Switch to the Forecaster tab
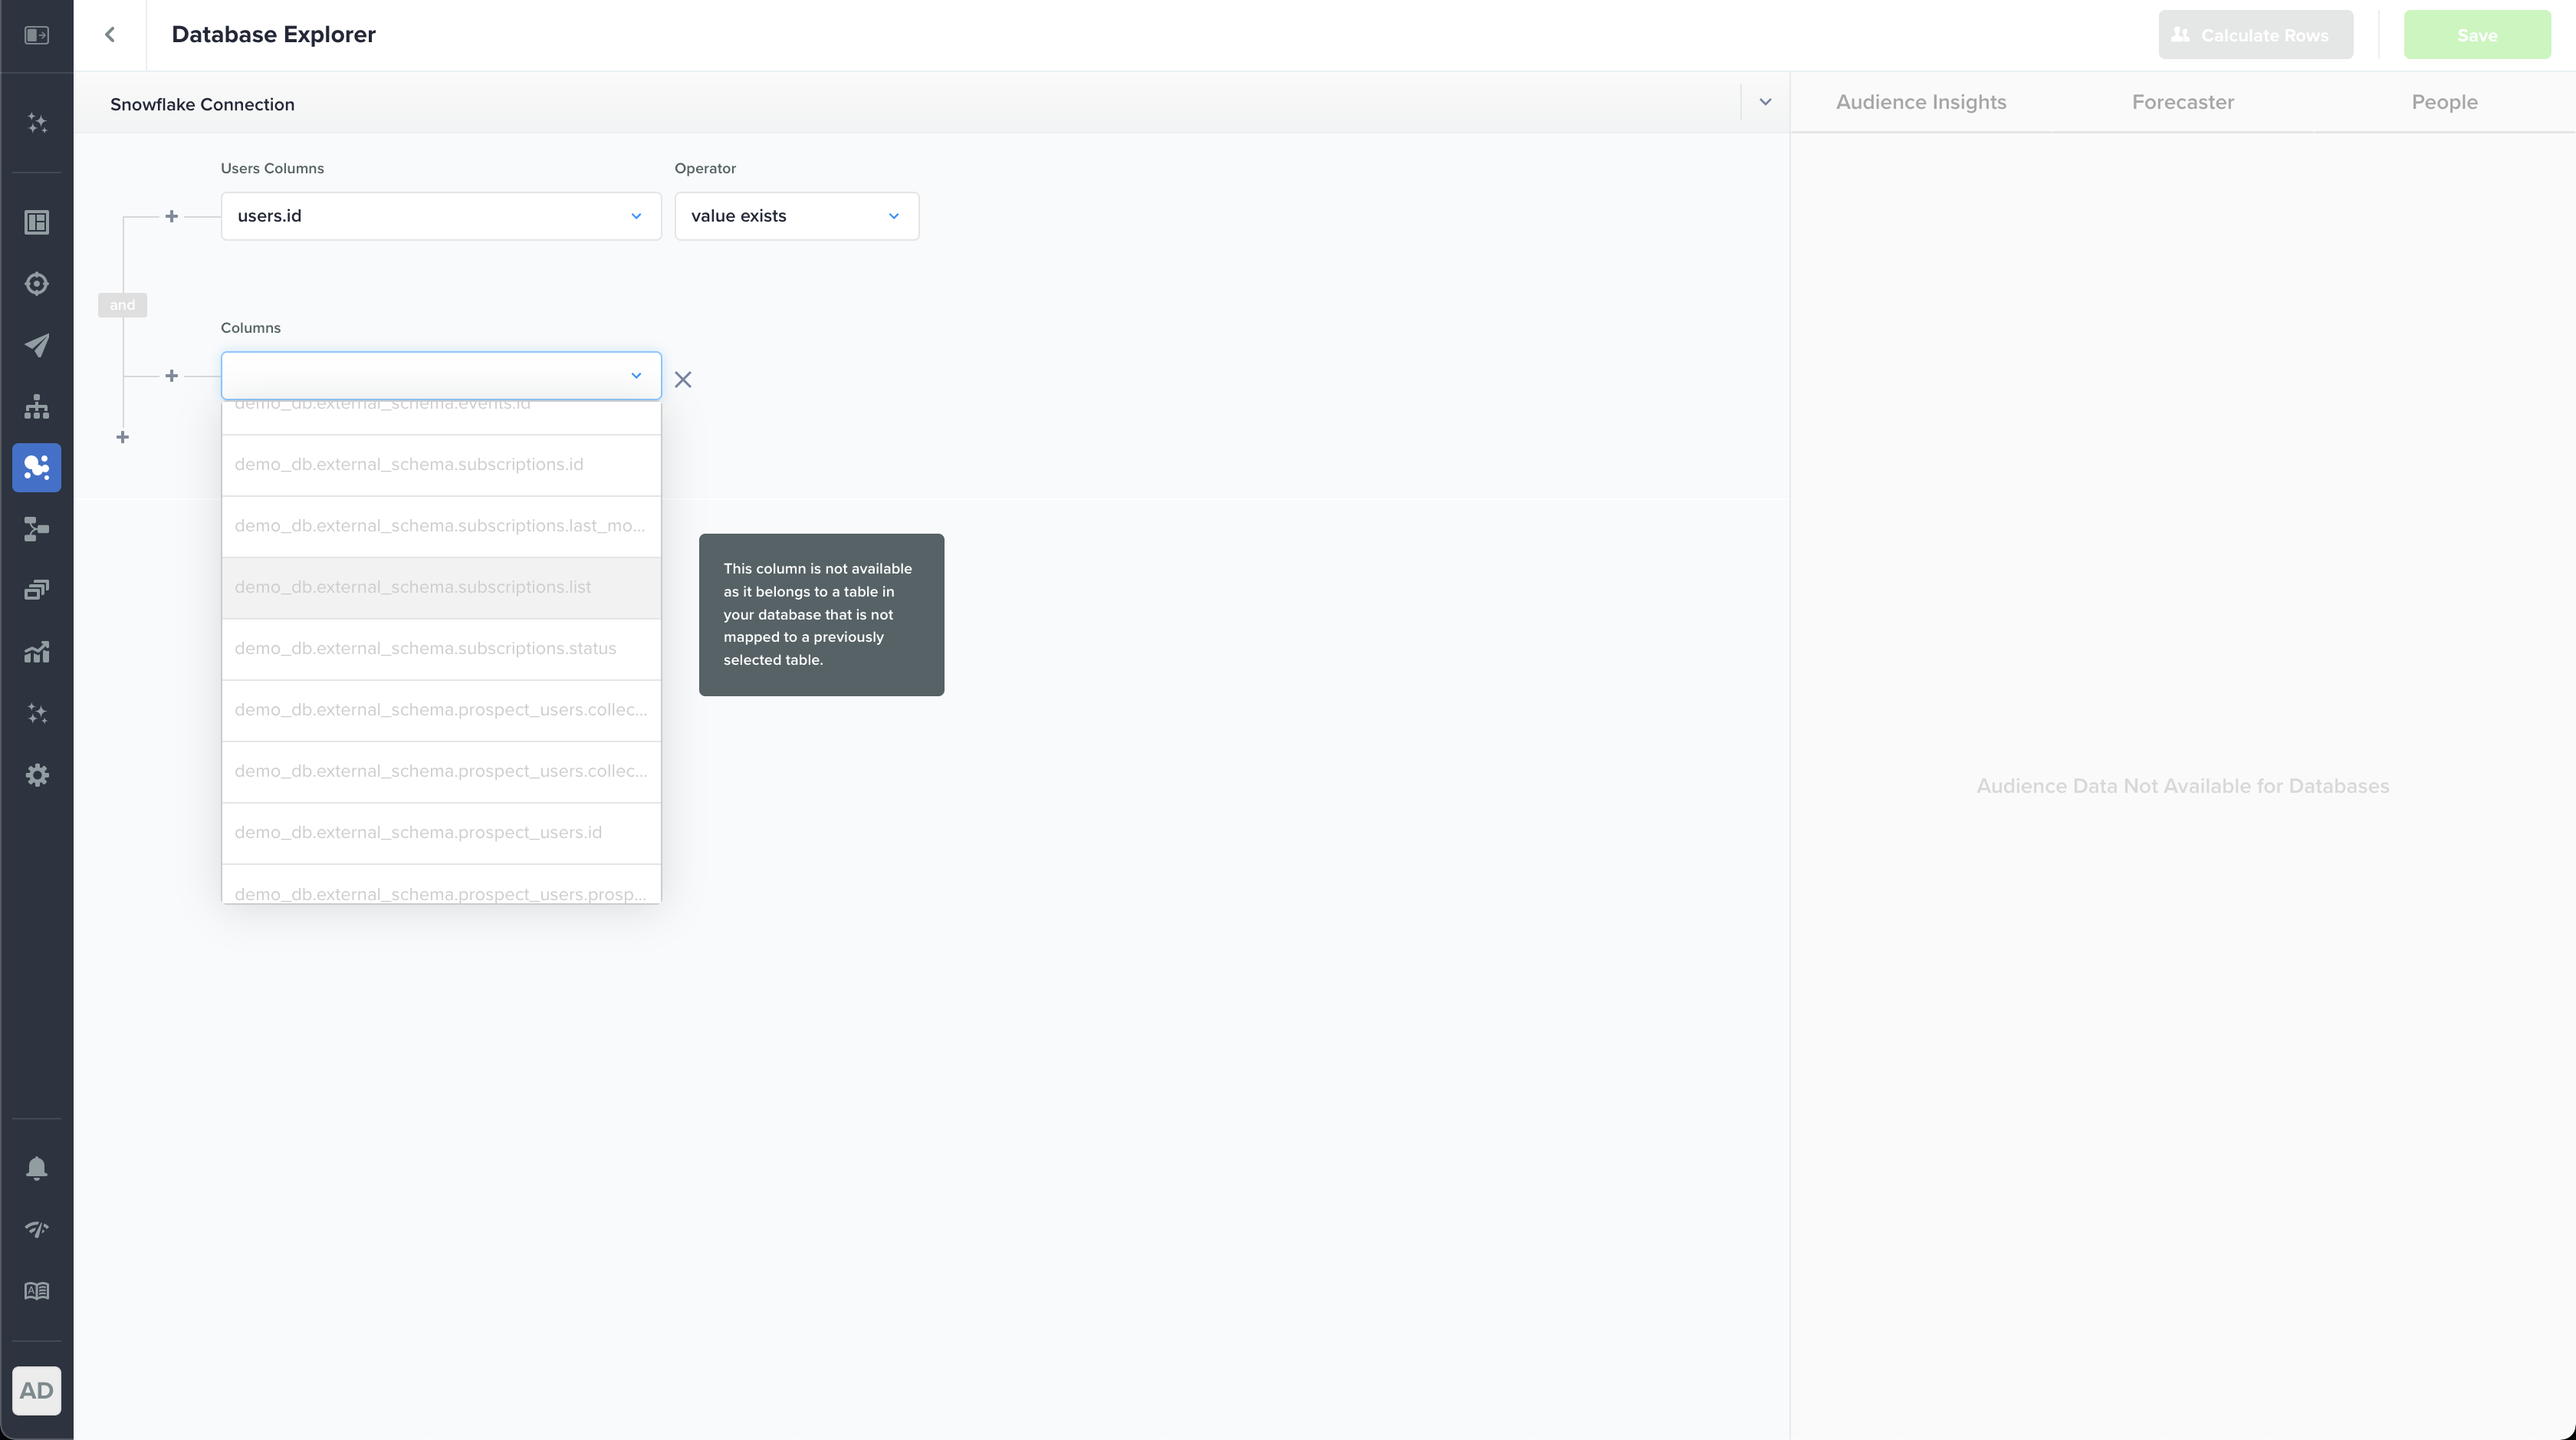Screen dimensions: 2576x1440 click(2182, 102)
